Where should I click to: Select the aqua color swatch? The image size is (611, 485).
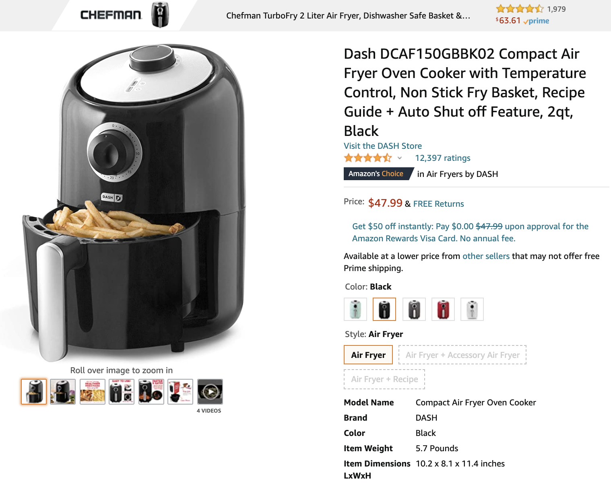point(355,309)
